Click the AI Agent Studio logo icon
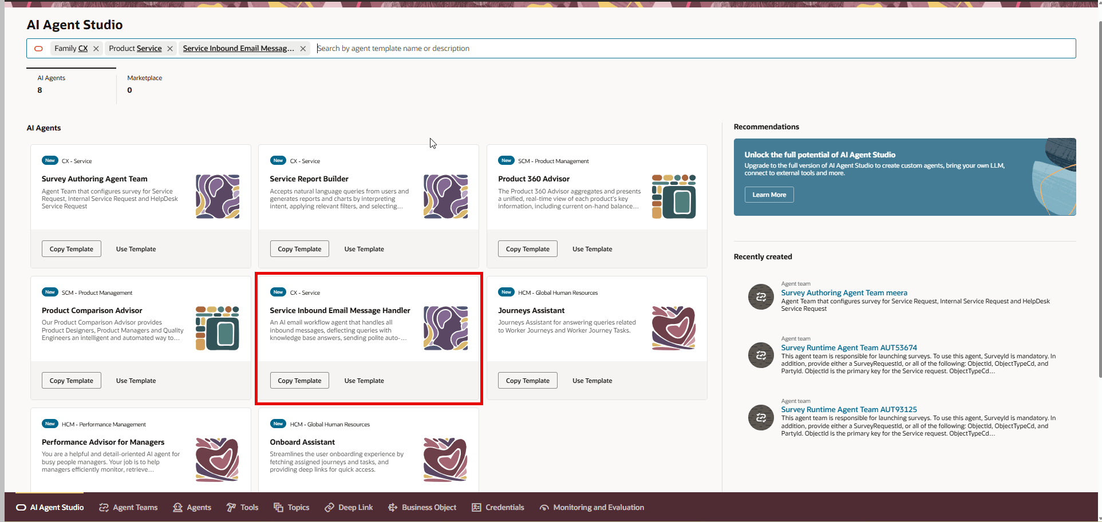 tap(19, 507)
